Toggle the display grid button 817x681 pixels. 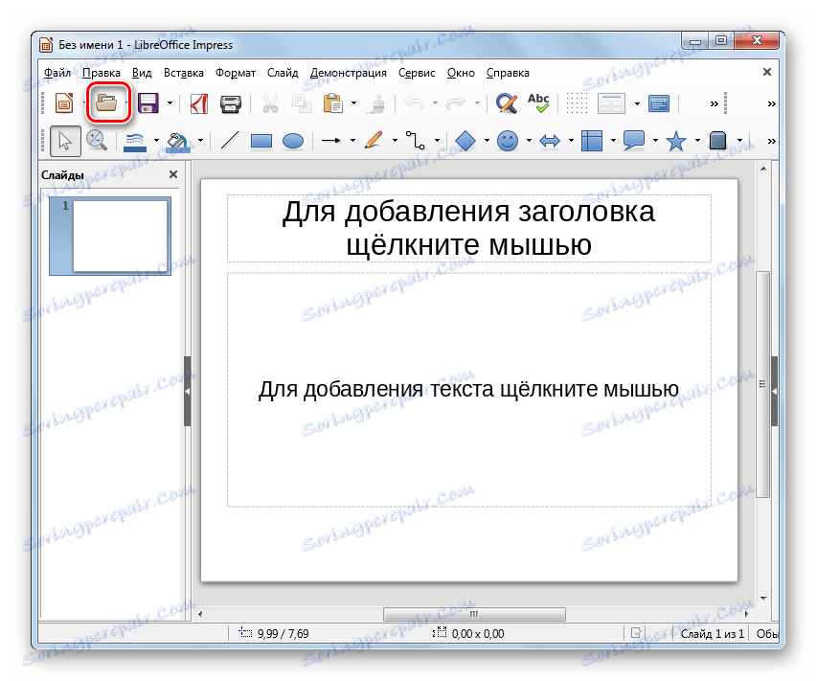[576, 102]
